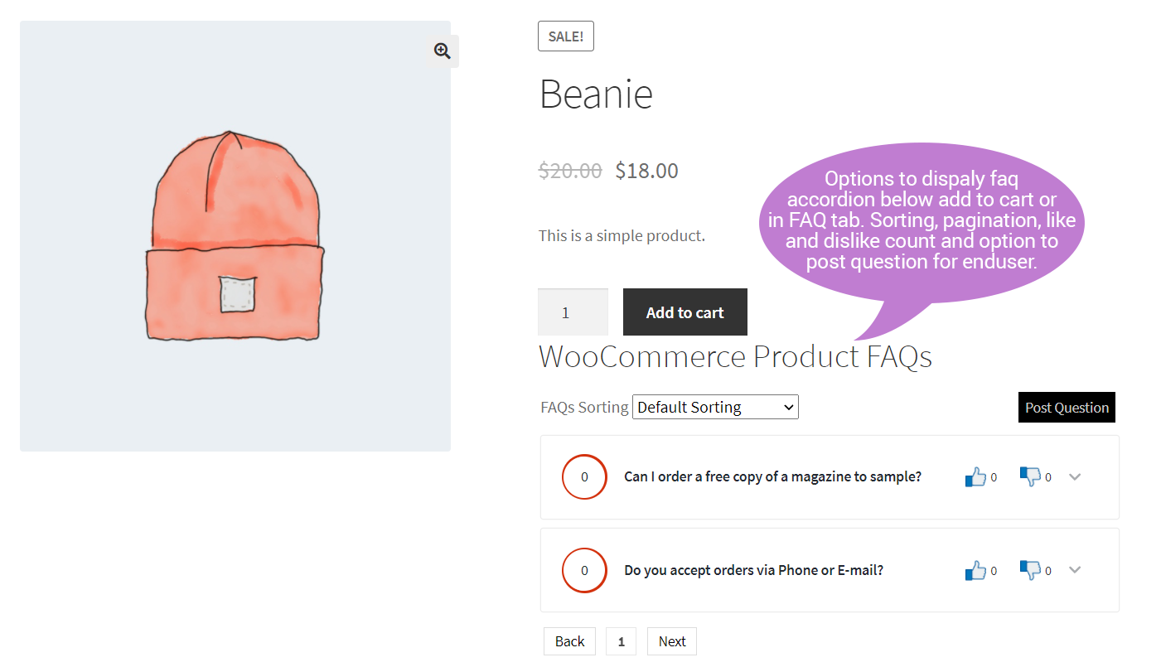
Task: Click vote count circle for Phone/E-mail question
Action: click(x=584, y=570)
